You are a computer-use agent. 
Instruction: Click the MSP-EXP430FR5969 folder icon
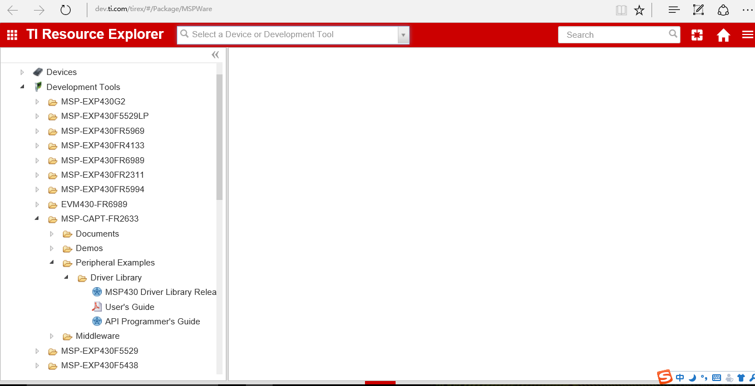point(53,131)
